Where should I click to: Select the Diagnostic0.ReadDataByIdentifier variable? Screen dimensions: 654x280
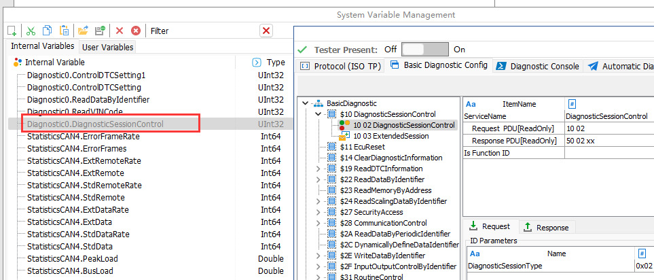pyautogui.click(x=88, y=99)
